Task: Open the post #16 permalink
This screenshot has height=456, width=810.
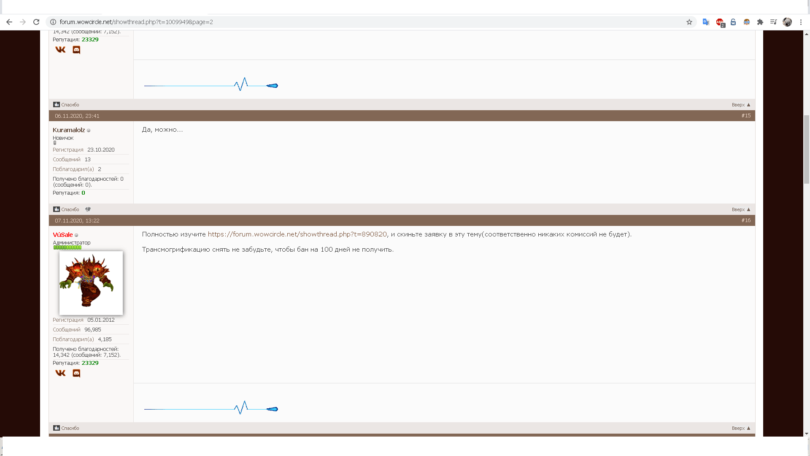Action: pyautogui.click(x=746, y=220)
